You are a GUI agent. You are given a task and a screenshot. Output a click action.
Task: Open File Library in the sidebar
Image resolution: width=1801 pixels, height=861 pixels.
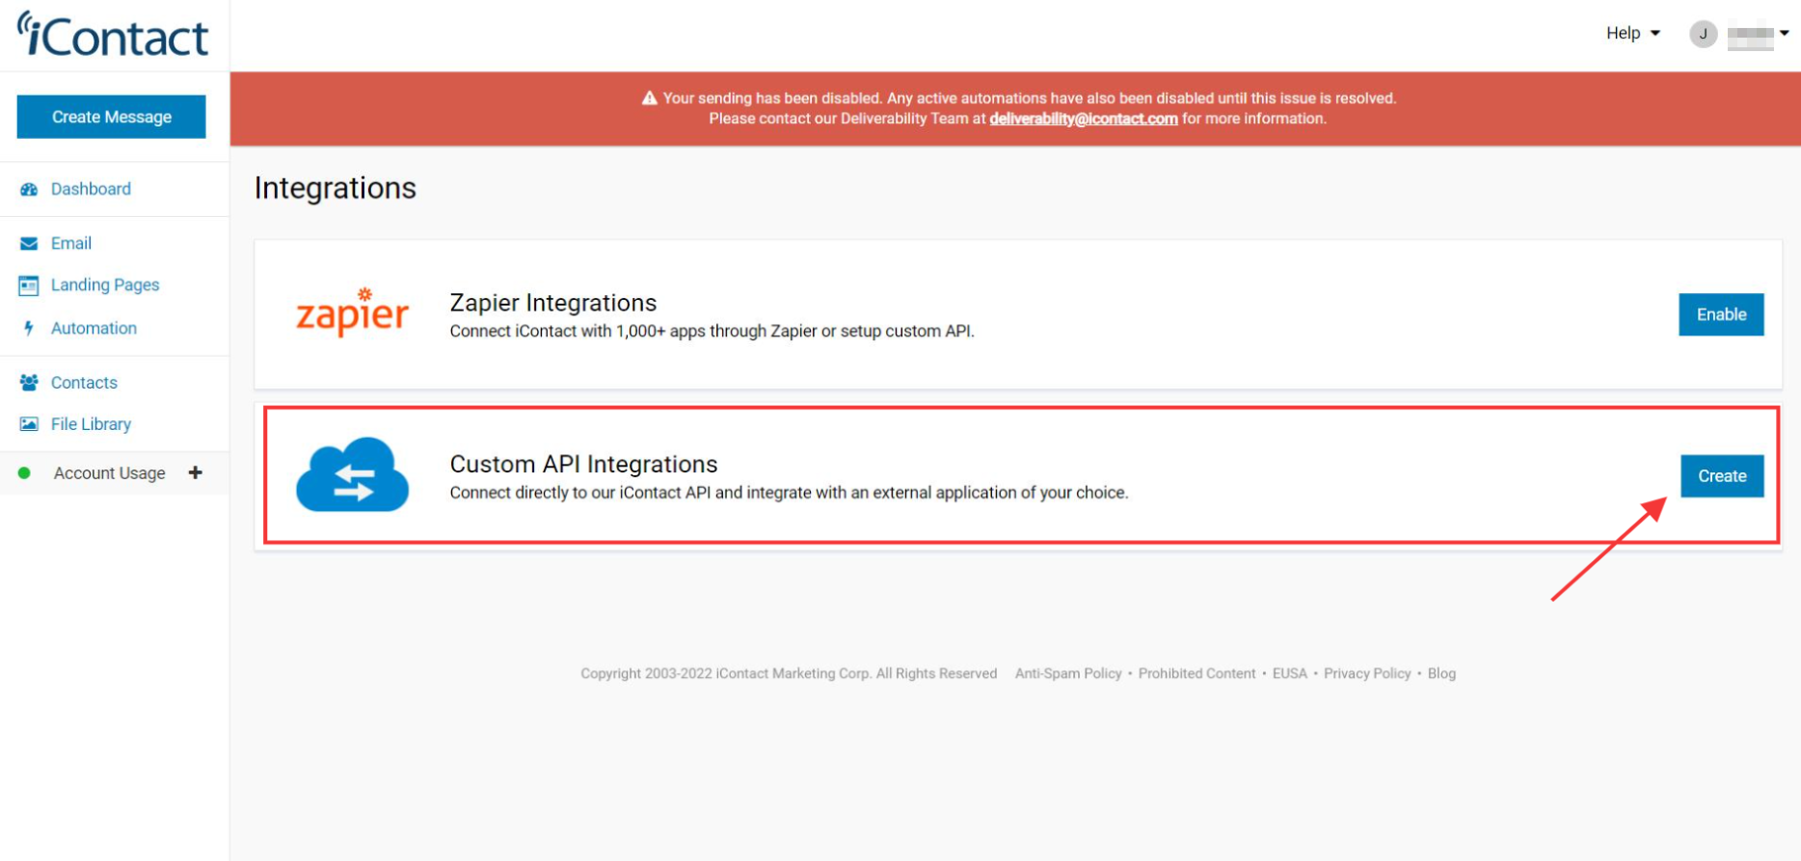click(91, 424)
